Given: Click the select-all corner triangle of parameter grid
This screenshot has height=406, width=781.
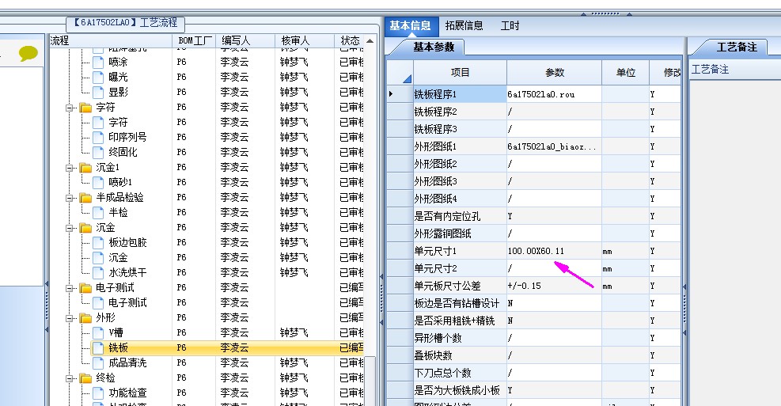Looking at the screenshot, I should click(407, 78).
